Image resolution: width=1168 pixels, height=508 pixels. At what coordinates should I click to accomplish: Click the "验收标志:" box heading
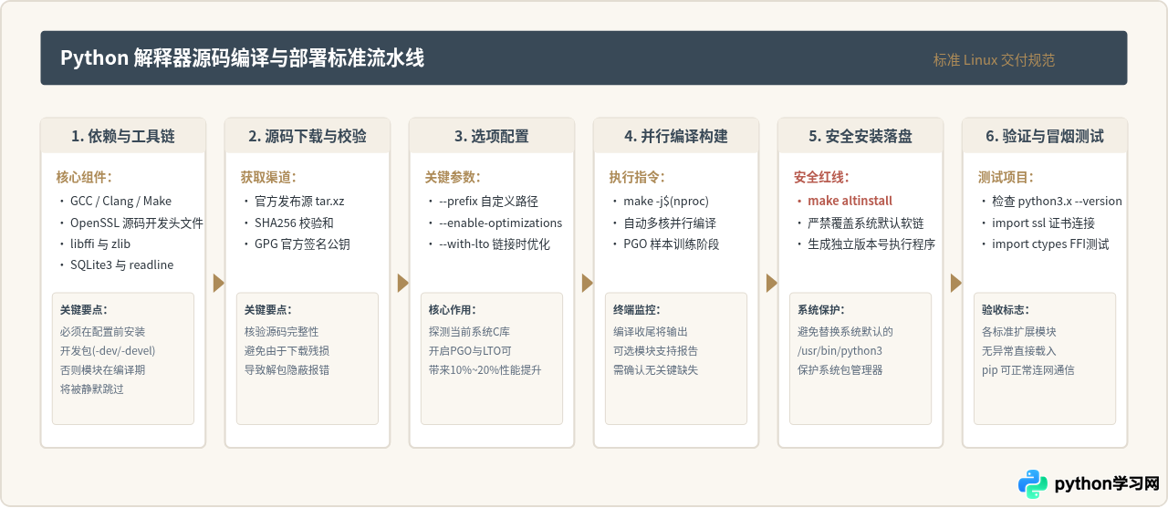[x=1005, y=310]
